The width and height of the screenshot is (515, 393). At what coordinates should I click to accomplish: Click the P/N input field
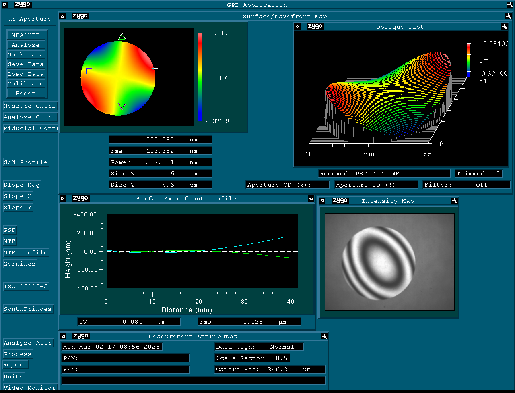click(x=125, y=358)
